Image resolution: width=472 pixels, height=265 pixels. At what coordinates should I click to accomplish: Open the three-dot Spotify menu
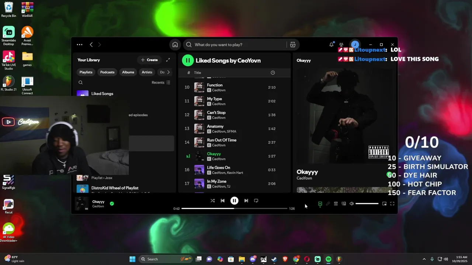pos(80,45)
